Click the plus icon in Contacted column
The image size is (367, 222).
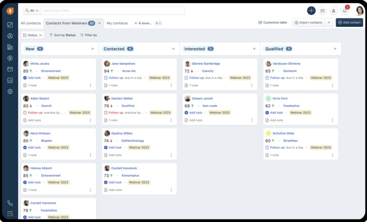[173, 49]
